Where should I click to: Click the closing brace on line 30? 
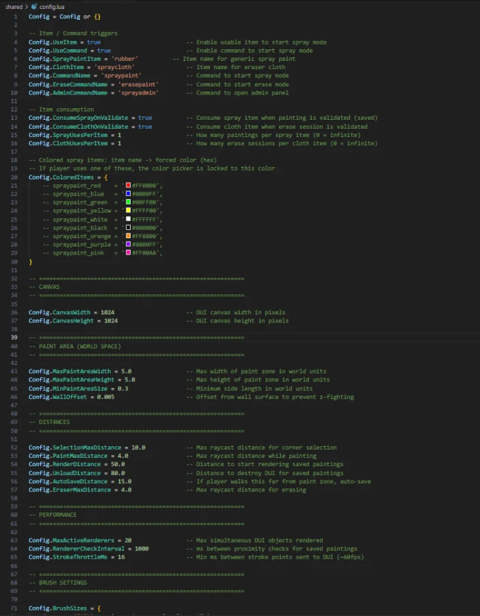tap(30, 261)
